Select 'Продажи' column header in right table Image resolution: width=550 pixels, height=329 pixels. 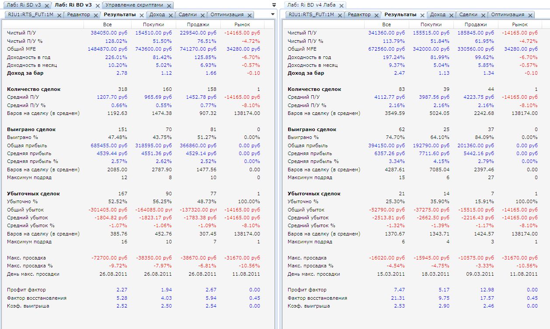(476, 24)
